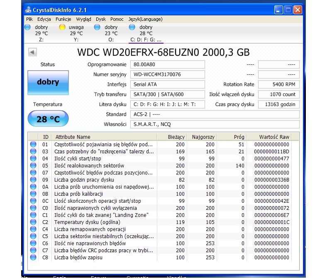This screenshot has width=332, height=278.
Task: Click power-on count value 1070 count
Action: (278, 94)
